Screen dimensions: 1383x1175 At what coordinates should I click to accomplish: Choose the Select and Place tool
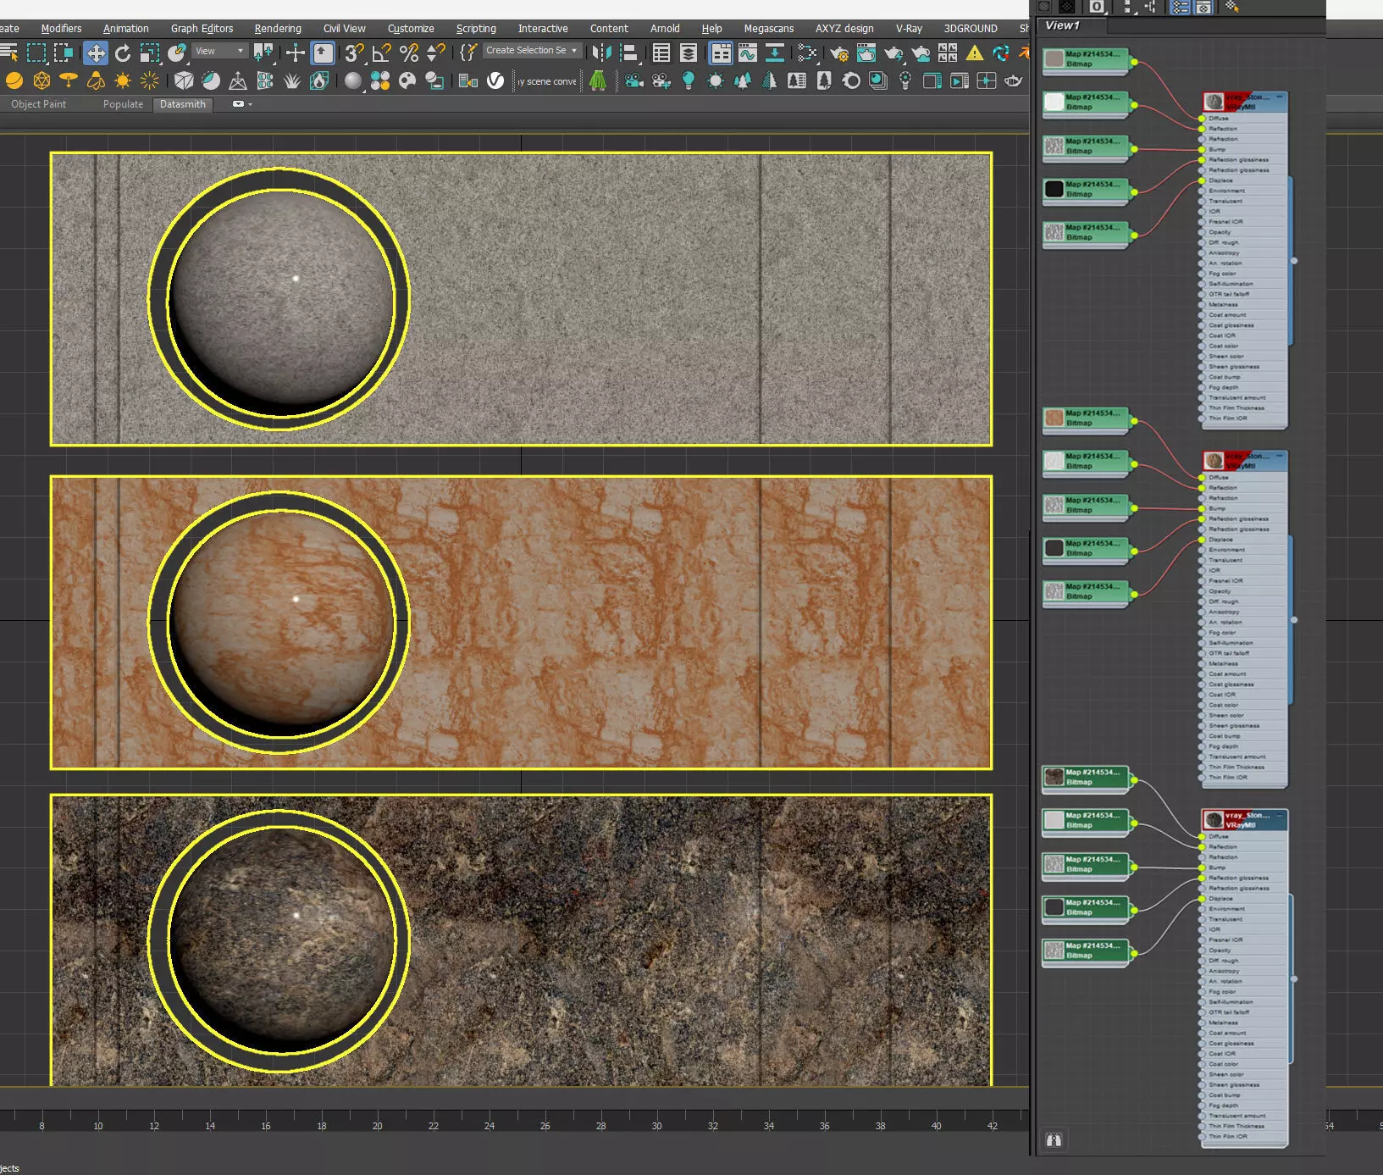click(176, 53)
